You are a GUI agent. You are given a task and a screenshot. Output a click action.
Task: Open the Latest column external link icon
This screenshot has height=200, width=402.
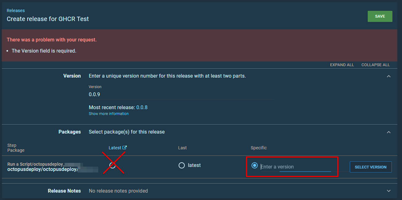click(x=125, y=147)
